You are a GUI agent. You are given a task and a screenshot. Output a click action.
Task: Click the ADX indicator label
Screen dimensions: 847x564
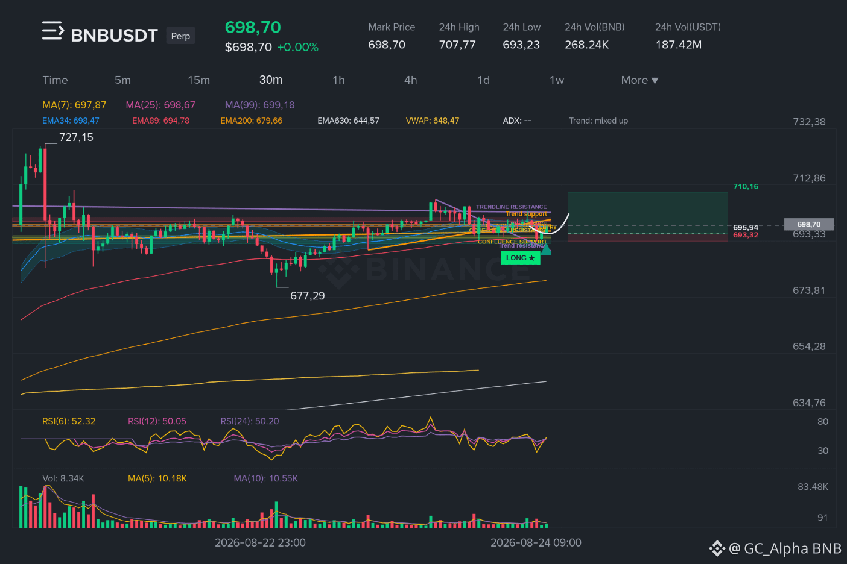coord(517,121)
